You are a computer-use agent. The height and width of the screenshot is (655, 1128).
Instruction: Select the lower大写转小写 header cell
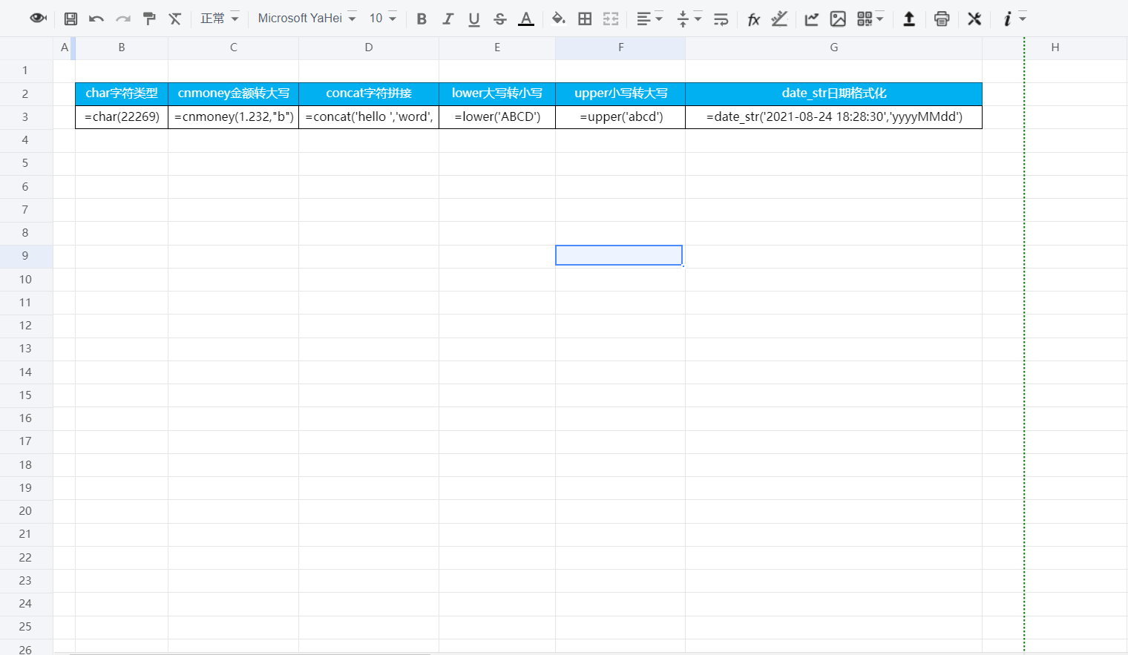tap(497, 93)
